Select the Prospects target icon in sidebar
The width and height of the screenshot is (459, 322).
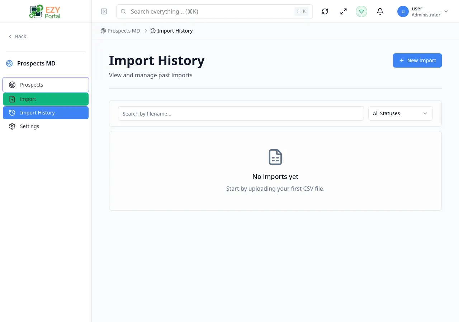(12, 85)
